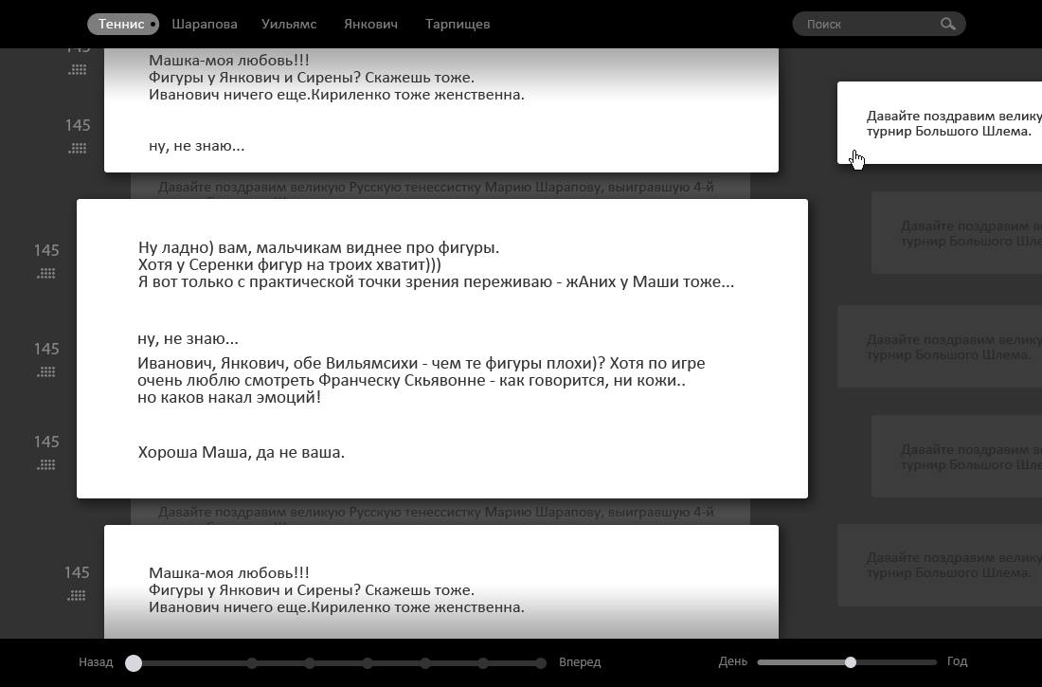Viewport: 1042px width, 687px height.
Task: Click third marker dot on Назад–Вперед timeline
Action: click(310, 663)
